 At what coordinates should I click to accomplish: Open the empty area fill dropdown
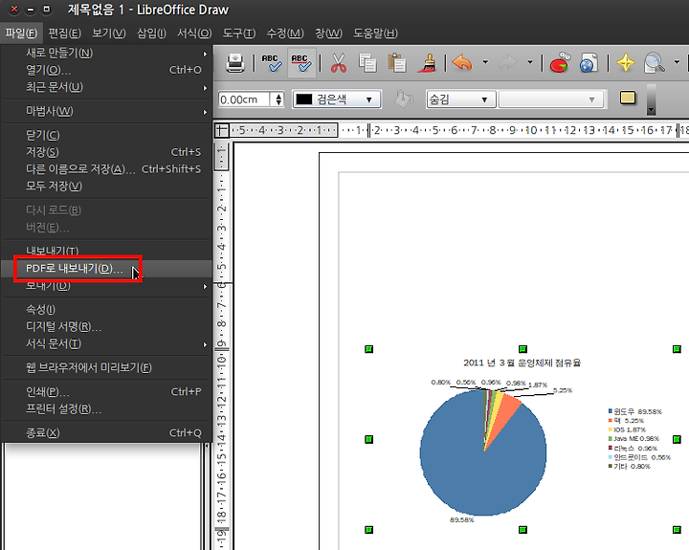[x=551, y=99]
